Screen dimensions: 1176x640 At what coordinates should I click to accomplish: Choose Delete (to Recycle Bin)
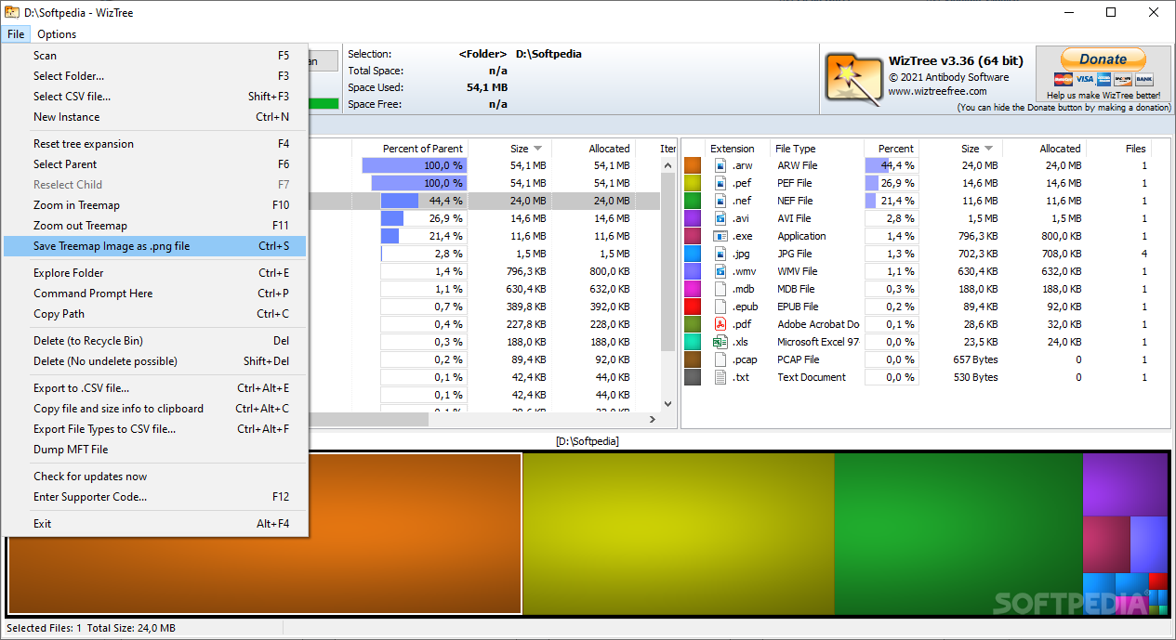pos(154,341)
